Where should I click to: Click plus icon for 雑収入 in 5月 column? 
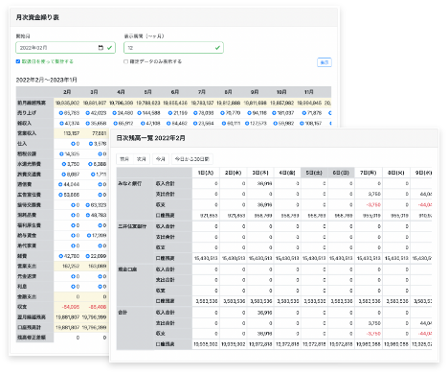point(142,123)
